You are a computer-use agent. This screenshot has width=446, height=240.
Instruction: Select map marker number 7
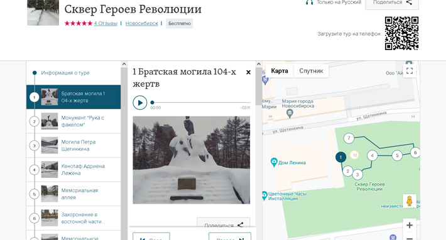[349, 138]
